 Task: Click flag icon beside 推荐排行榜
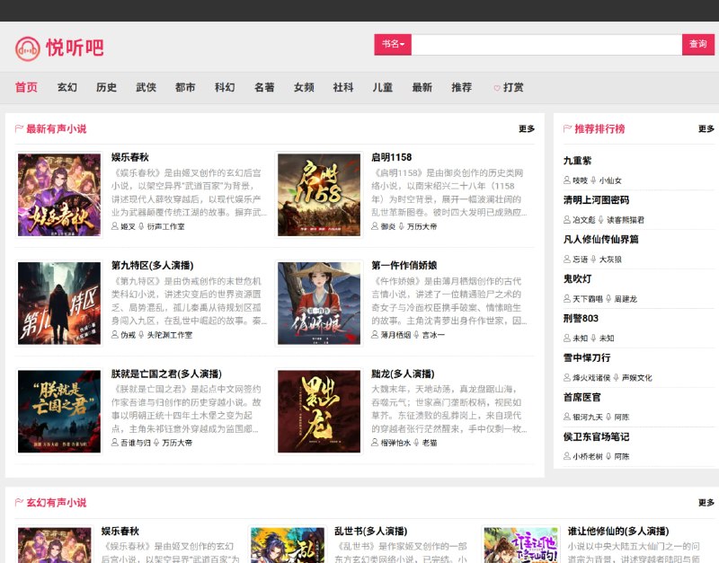coord(567,128)
